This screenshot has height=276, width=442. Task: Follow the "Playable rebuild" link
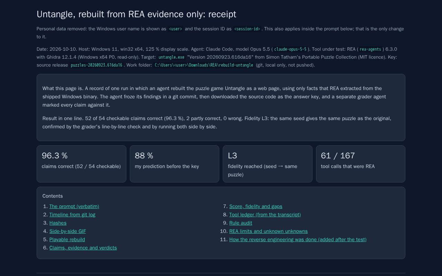click(67, 239)
